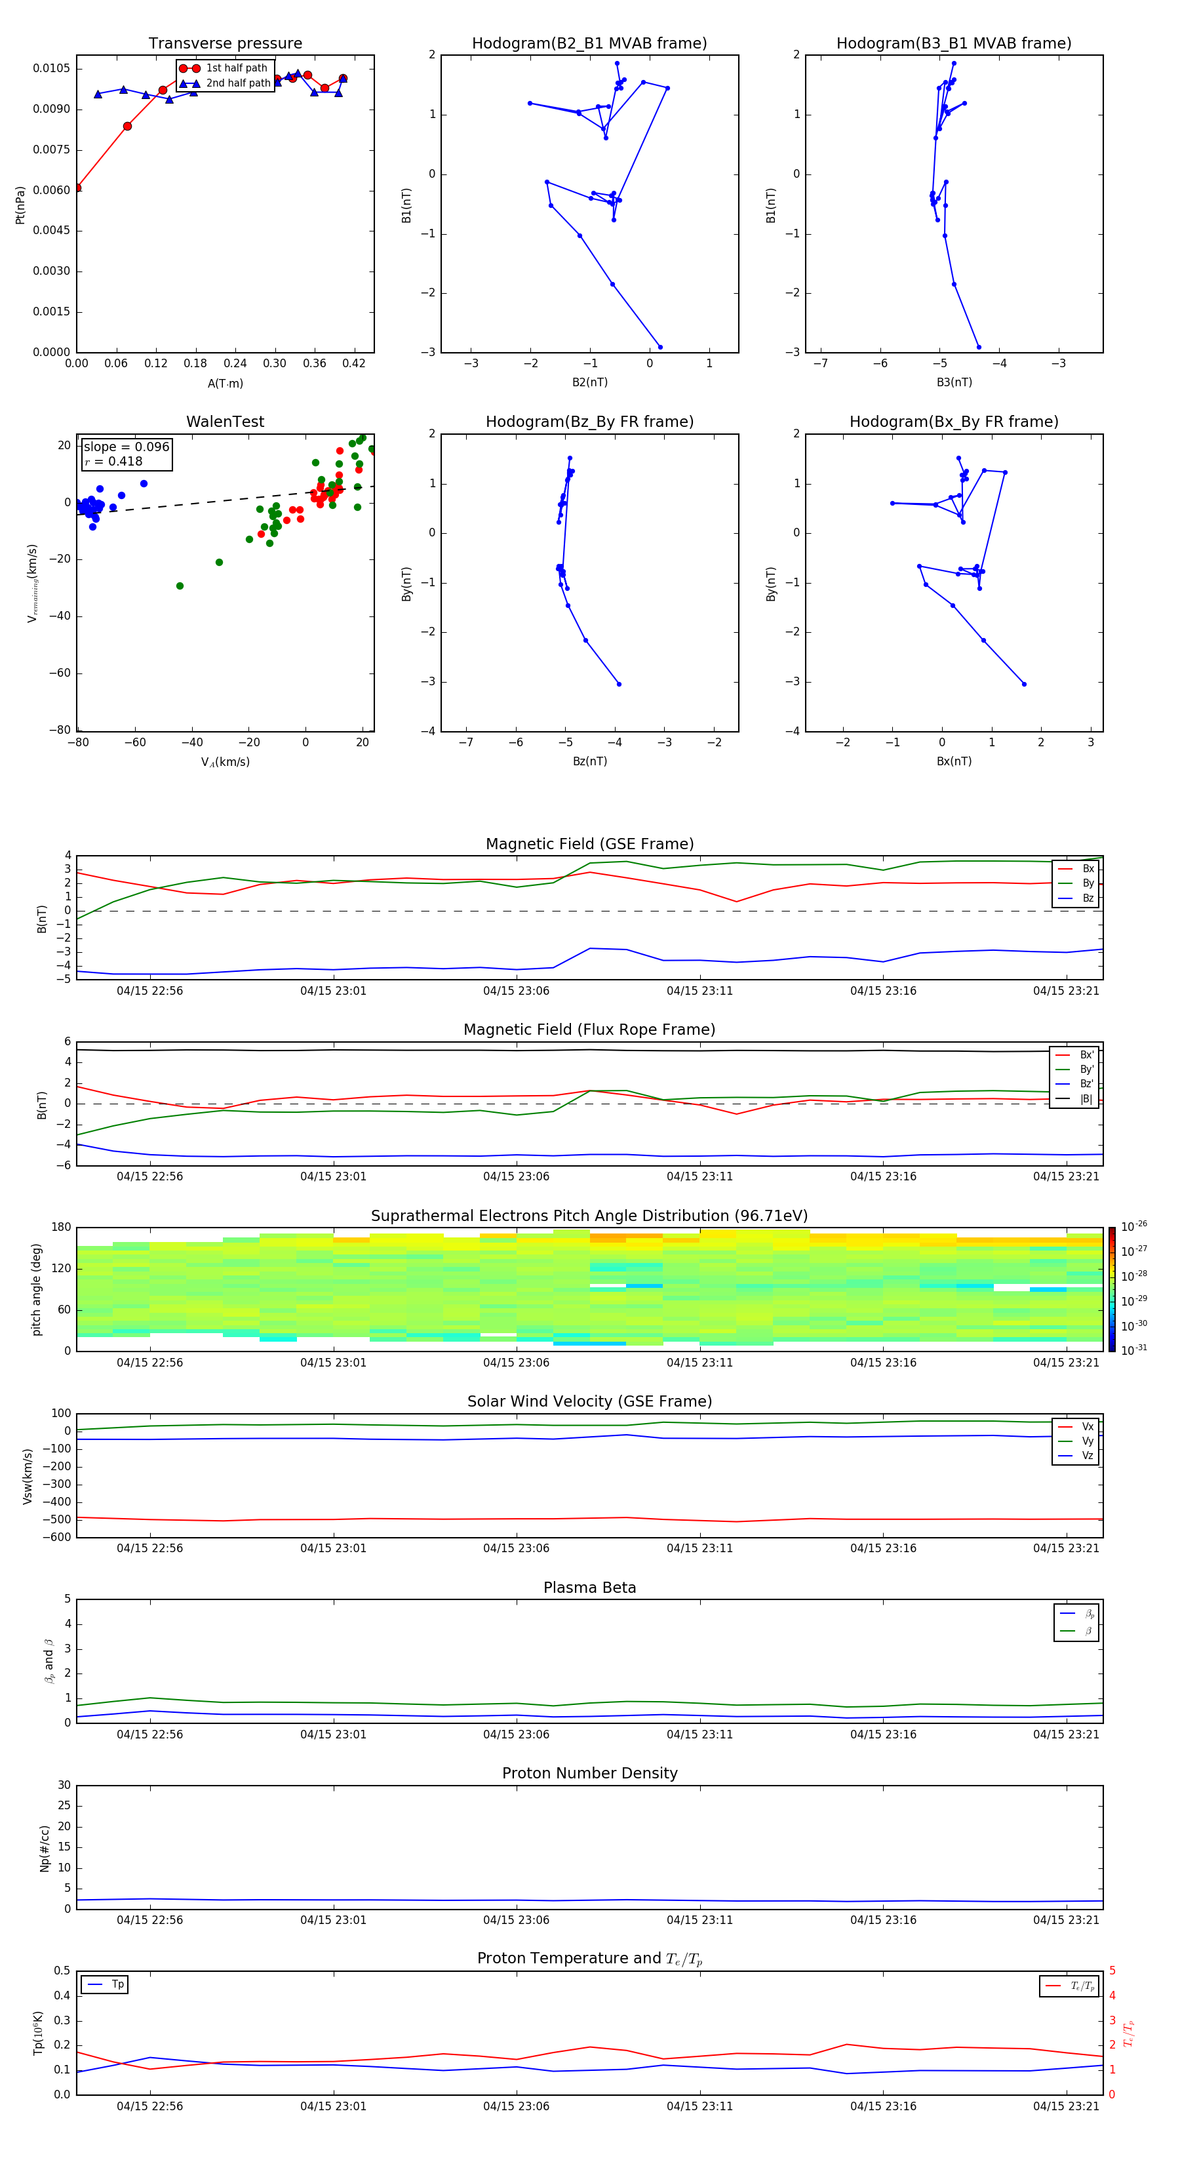The height and width of the screenshot is (2164, 1180).
Task: Click the 'A(T·m)' x-axis label
Action: tap(225, 384)
